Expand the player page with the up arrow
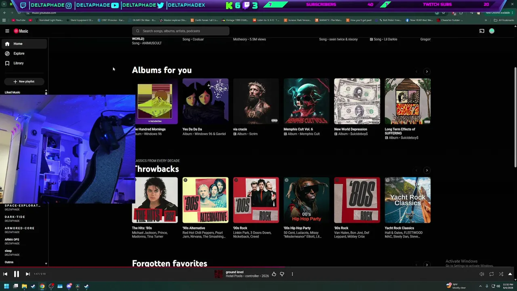This screenshot has height=291, width=517. (510, 274)
